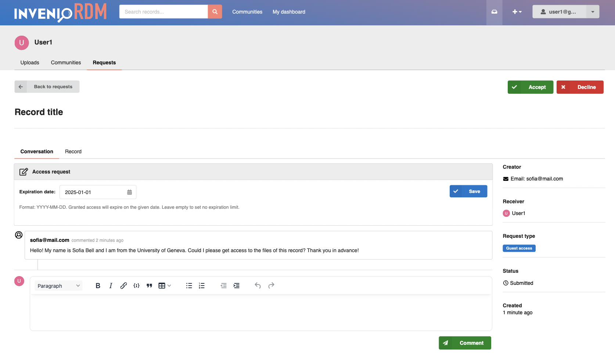Insert a bulleted list
The width and height of the screenshot is (615, 358).
[189, 286]
